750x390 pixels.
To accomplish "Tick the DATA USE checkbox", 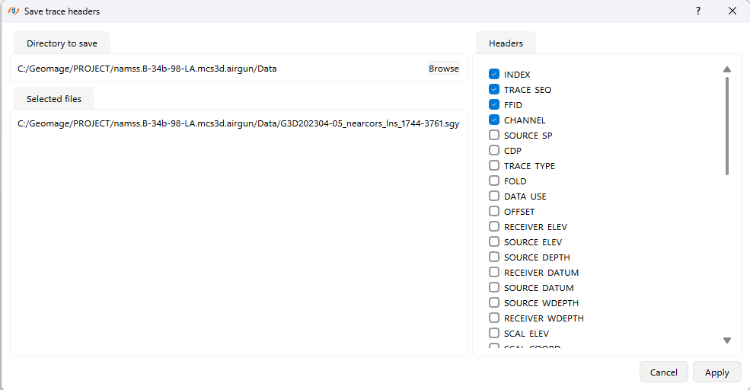I will tap(494, 197).
